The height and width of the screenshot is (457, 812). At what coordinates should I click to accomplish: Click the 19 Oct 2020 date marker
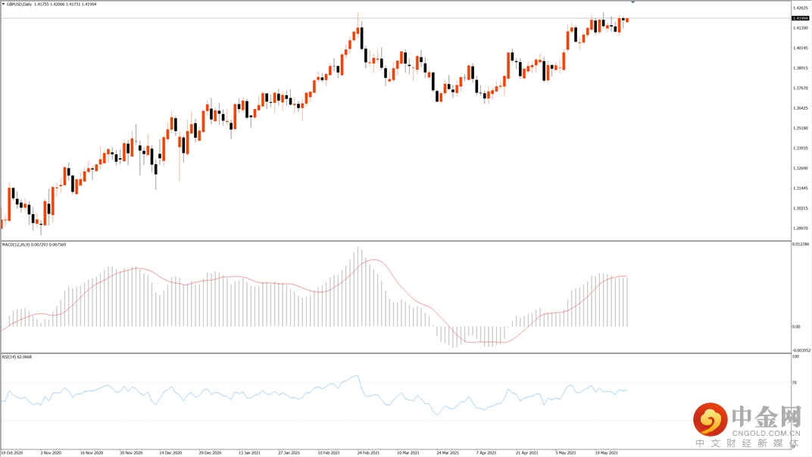(x=12, y=453)
